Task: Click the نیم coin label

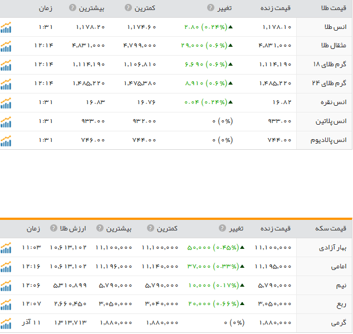Action: click(341, 286)
